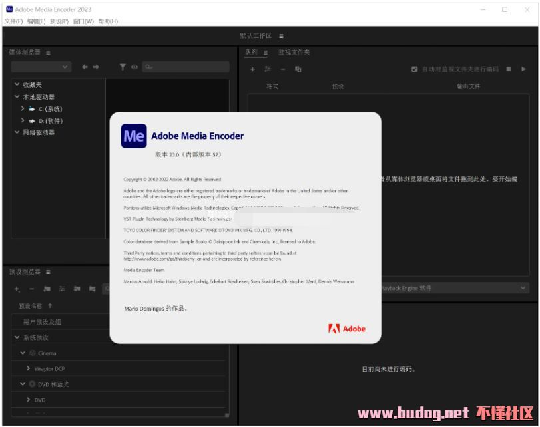Open the 预设(P) menu
This screenshot has width=540, height=427.
[x=59, y=21]
